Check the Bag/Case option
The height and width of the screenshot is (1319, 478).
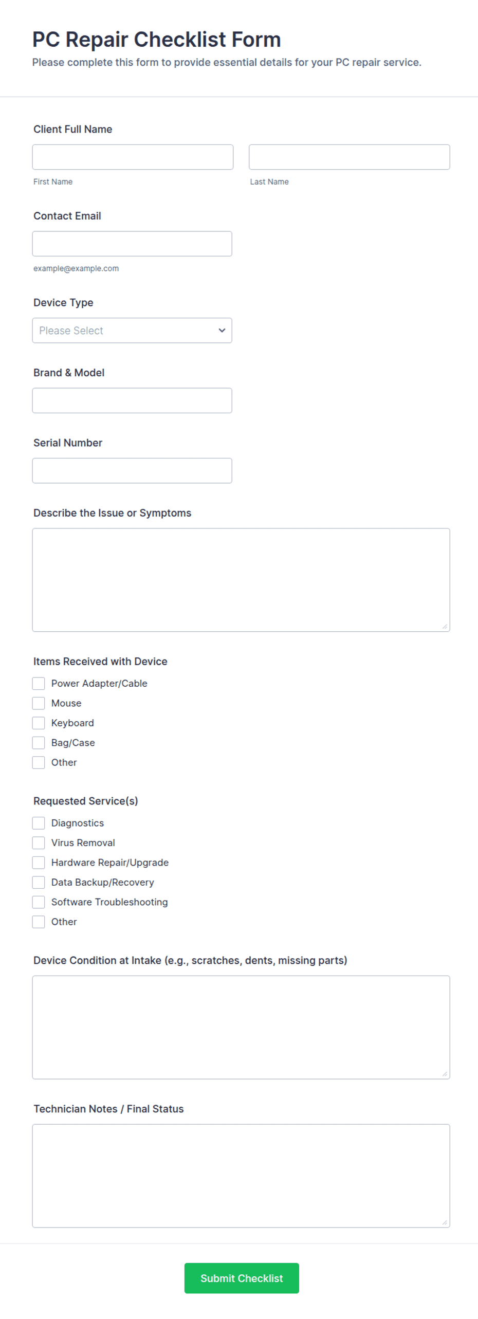(39, 743)
